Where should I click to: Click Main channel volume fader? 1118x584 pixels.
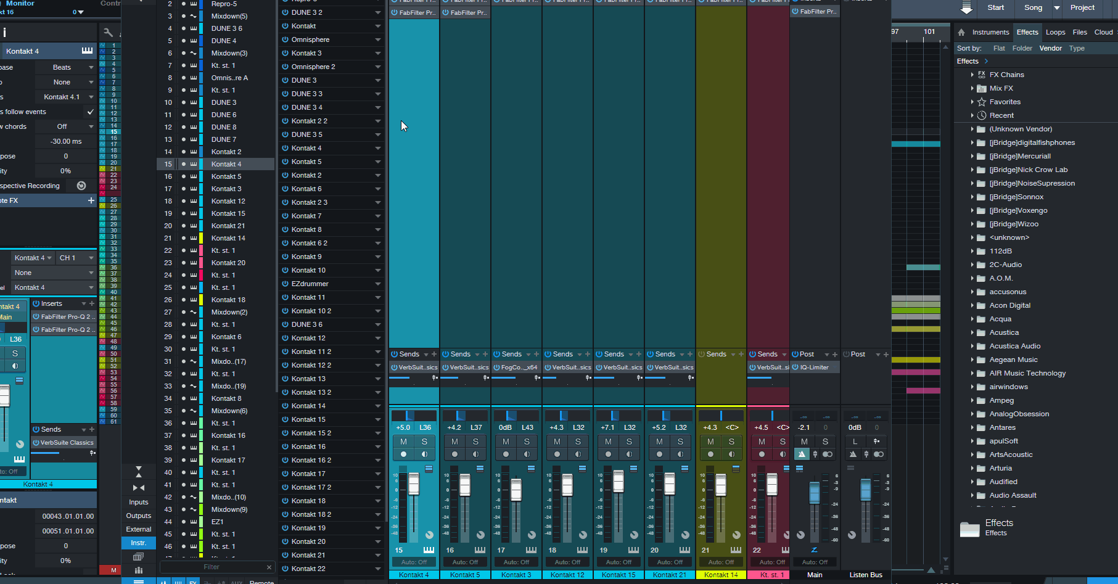coord(814,492)
